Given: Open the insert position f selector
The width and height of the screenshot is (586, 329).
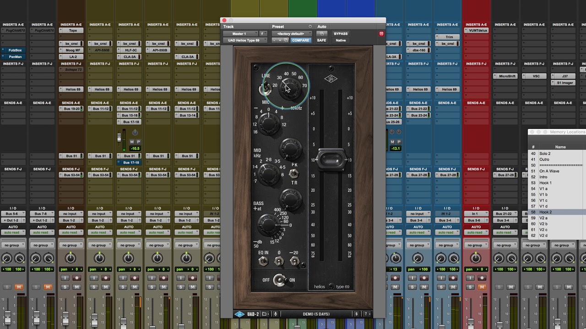Looking at the screenshot, I should 263,34.
